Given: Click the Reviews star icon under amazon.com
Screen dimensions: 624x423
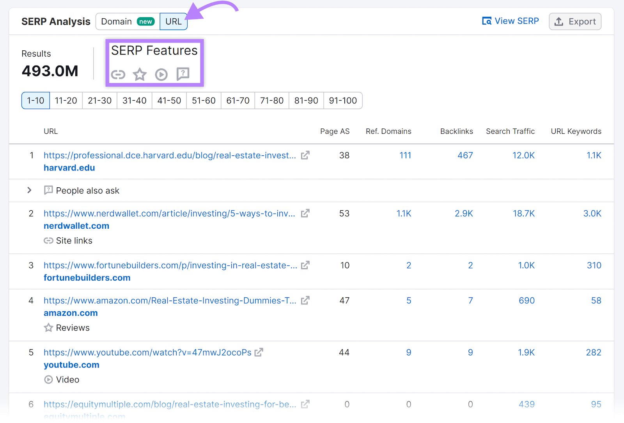Looking at the screenshot, I should (48, 328).
